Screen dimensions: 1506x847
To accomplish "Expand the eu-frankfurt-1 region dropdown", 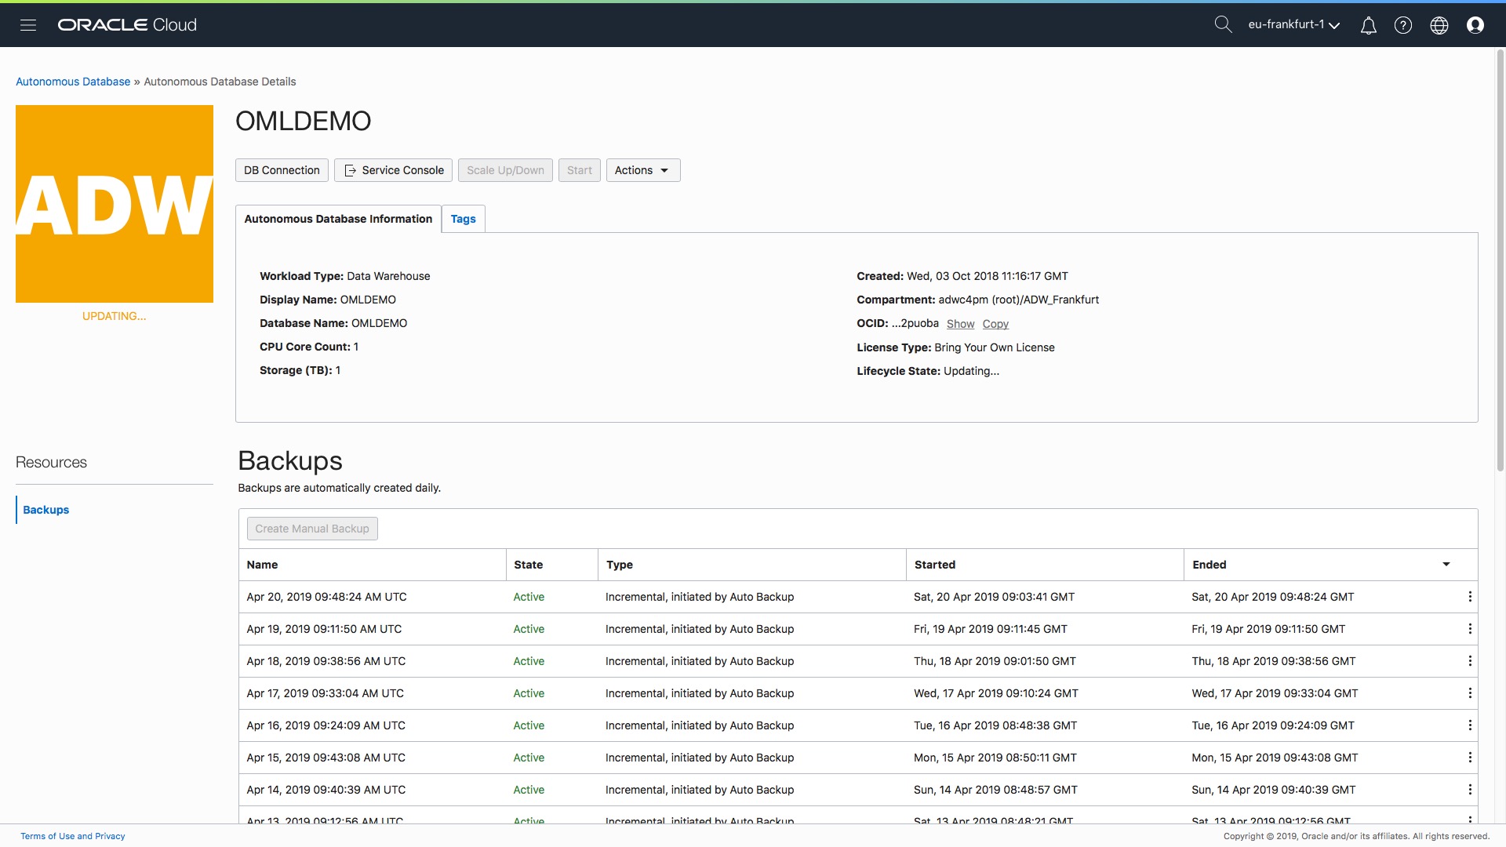I will 1293,25.
